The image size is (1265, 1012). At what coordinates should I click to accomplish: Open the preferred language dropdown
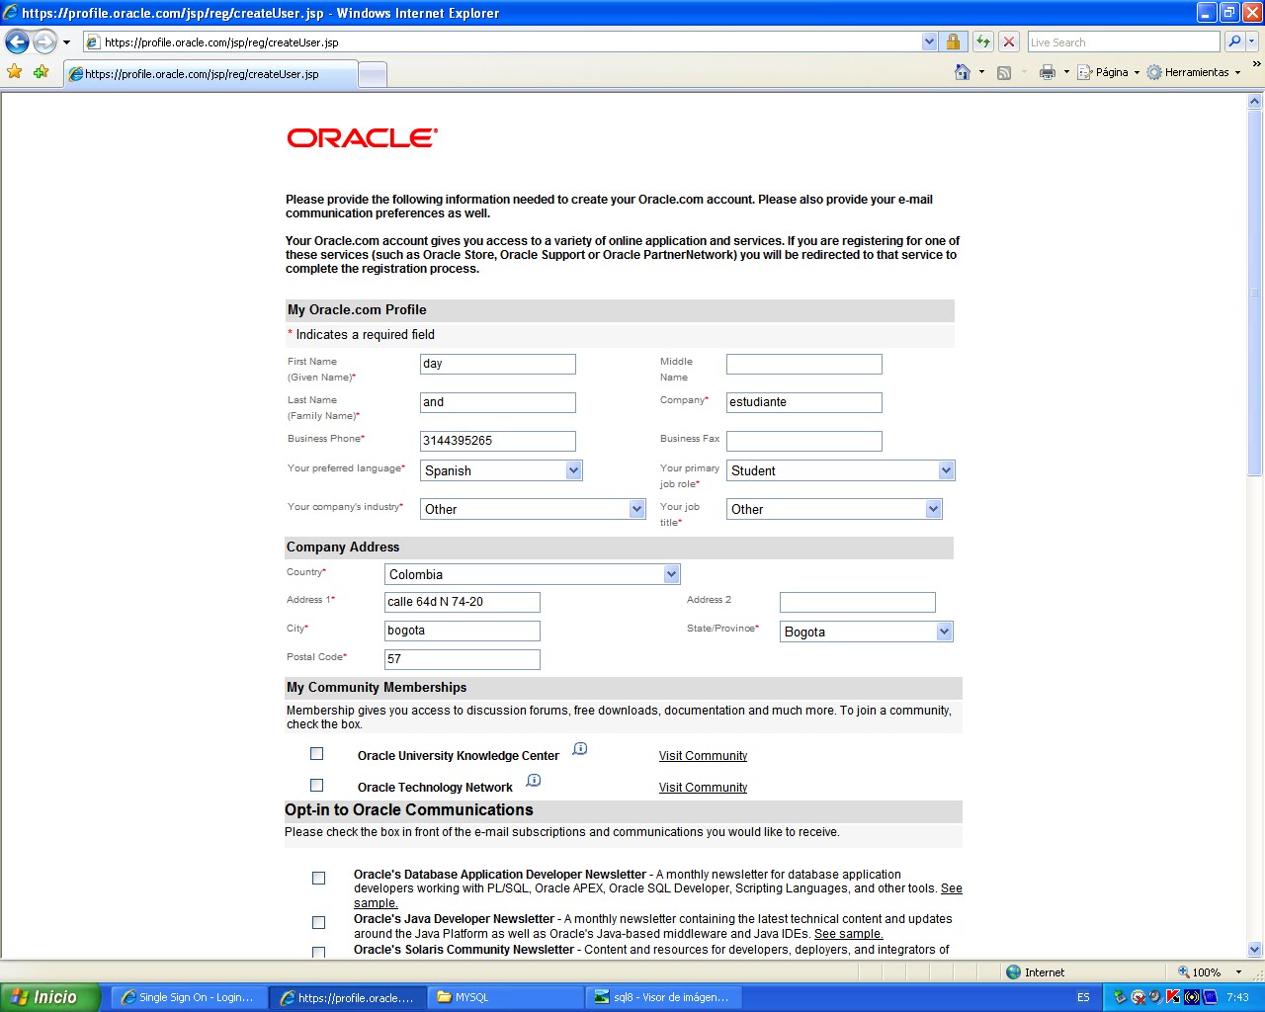click(501, 470)
